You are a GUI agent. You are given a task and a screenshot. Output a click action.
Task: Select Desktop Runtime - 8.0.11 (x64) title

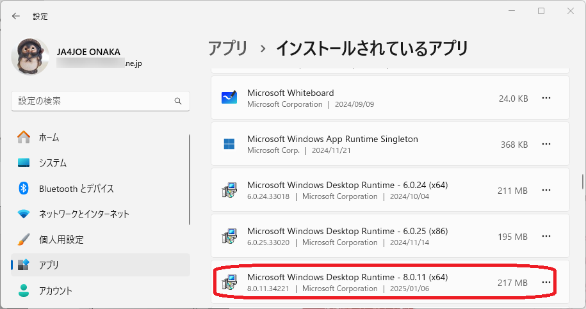pos(348,277)
